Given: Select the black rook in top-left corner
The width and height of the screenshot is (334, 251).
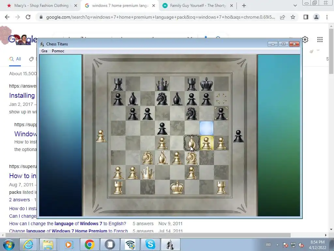Looking at the screenshot, I should pos(118,84).
